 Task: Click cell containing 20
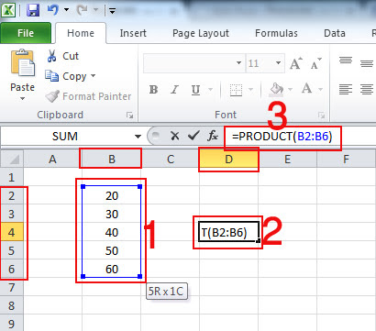click(112, 195)
